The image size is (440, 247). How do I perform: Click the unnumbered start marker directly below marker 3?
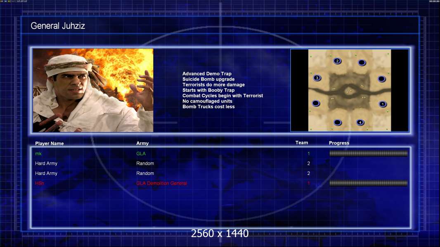click(316, 103)
